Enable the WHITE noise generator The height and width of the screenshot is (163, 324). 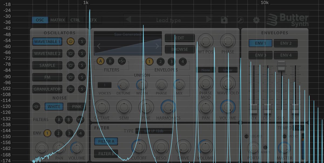click(54, 107)
